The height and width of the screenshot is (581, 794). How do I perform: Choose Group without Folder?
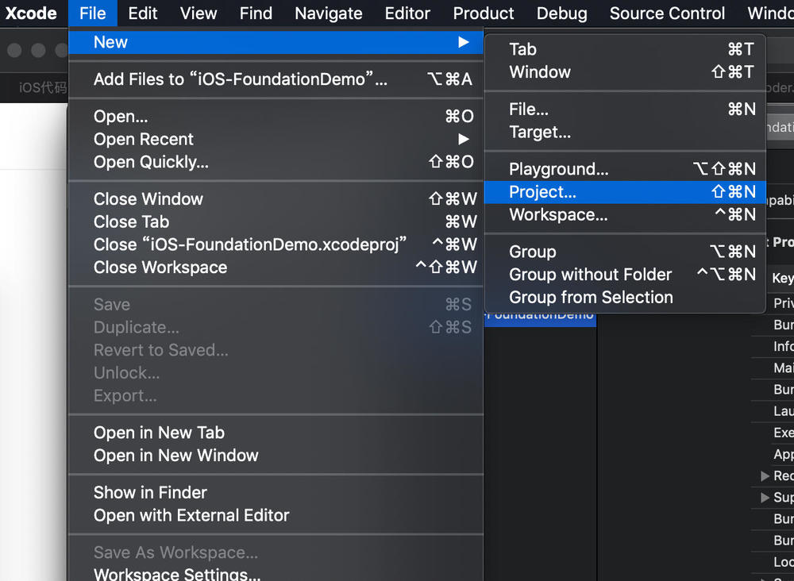625,275
